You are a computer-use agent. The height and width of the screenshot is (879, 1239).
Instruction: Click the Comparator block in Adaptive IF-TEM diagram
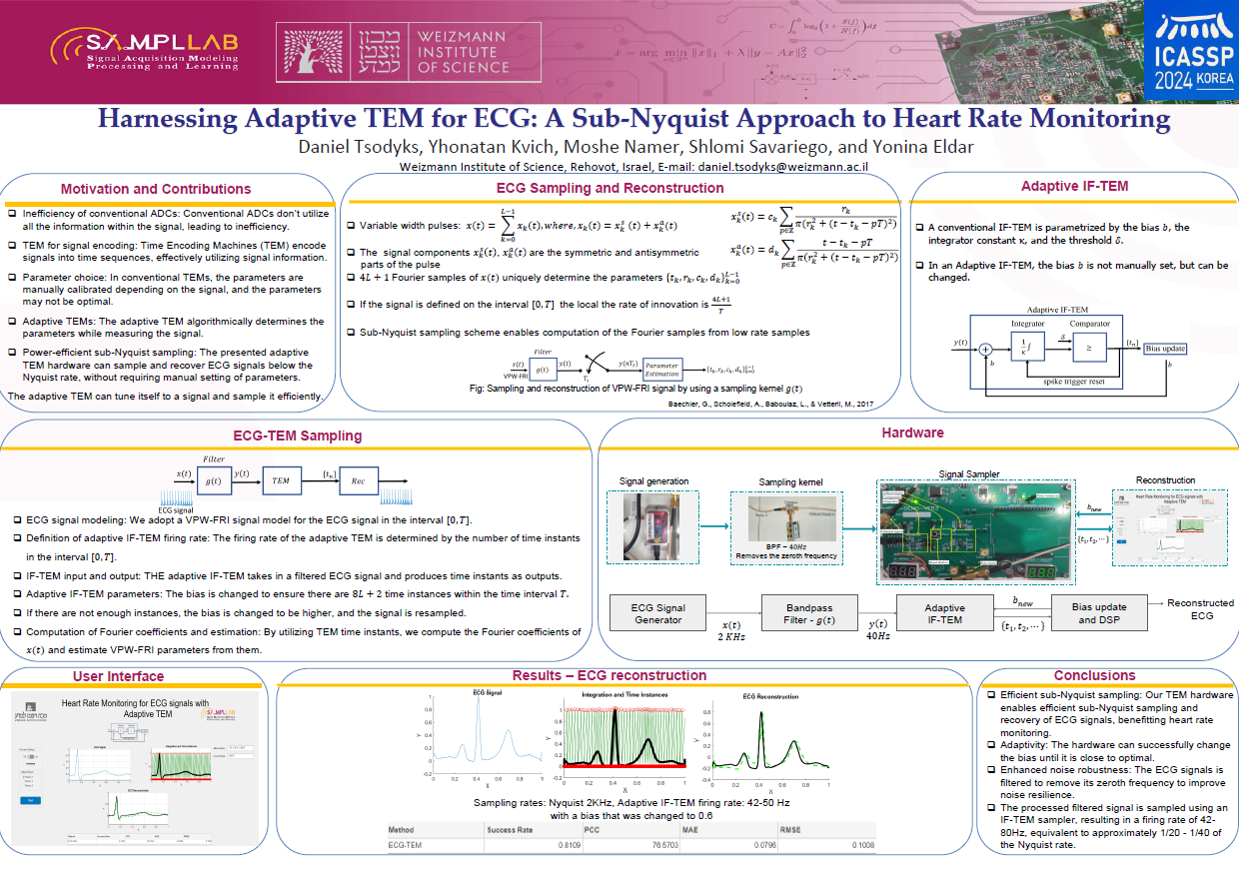(x=1088, y=349)
